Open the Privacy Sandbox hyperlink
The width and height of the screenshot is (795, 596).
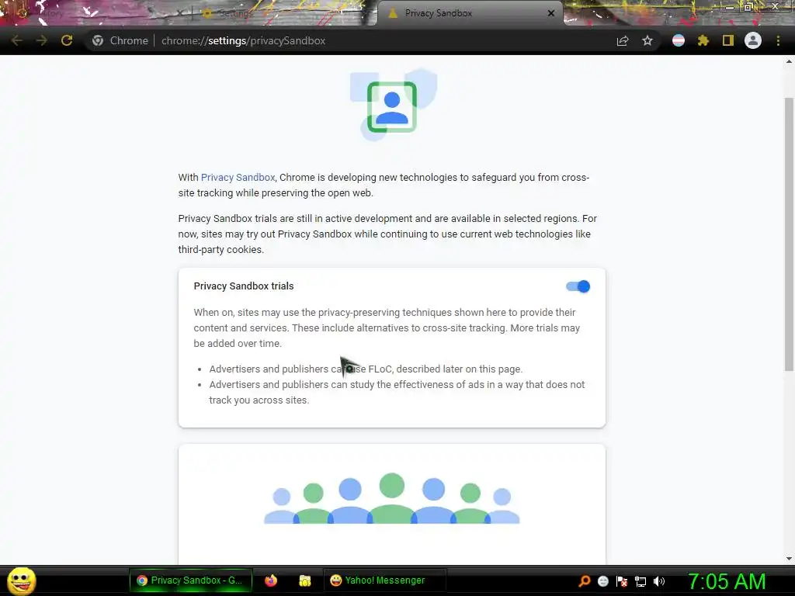[238, 178]
